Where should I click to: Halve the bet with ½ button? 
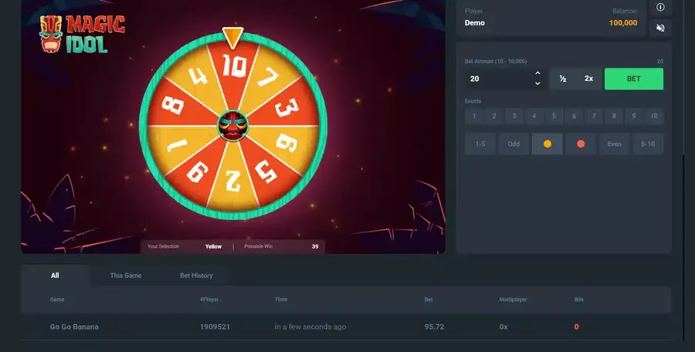[x=563, y=79]
